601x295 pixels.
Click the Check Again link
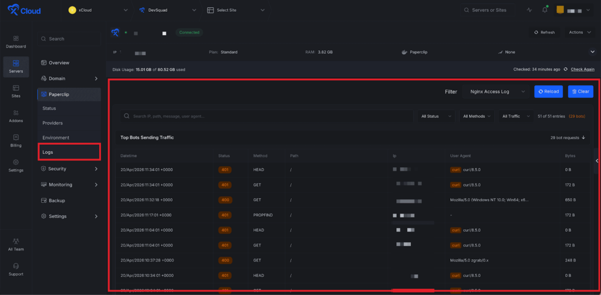point(583,69)
